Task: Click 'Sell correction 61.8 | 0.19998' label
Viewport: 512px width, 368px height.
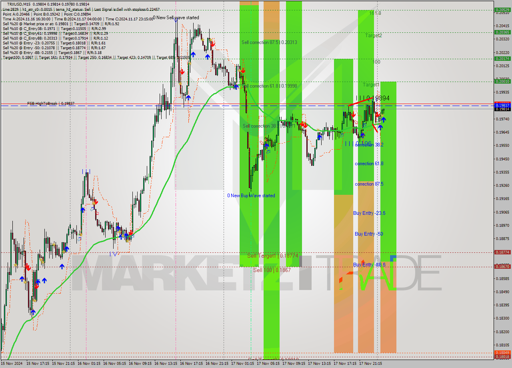Action: [x=269, y=86]
